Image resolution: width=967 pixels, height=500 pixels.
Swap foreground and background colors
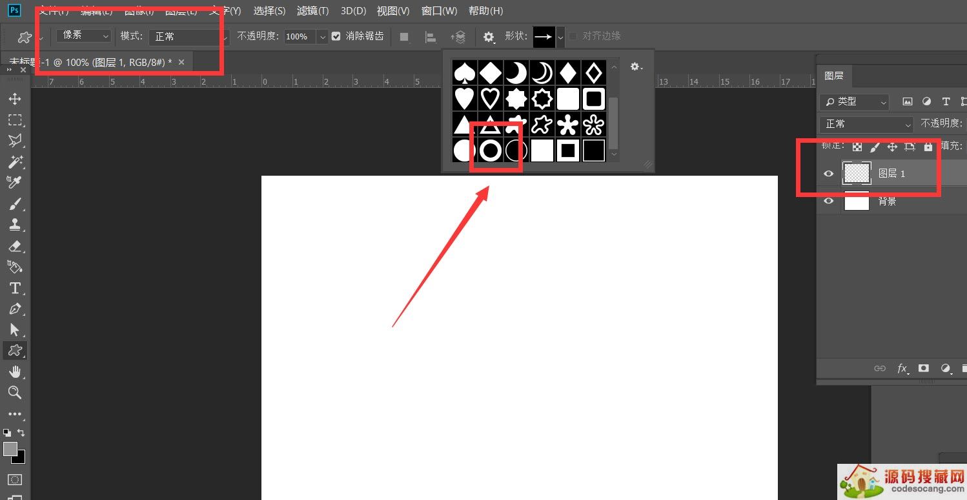coord(21,432)
